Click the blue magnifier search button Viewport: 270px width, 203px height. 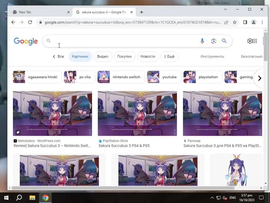pyautogui.click(x=224, y=41)
